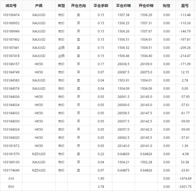Select trade number 103186157
This screenshot has height=191, width=196.
[x=11, y=64]
